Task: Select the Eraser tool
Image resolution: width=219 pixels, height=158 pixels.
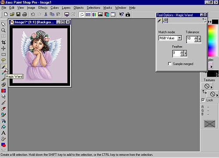Action: (x=4, y=109)
